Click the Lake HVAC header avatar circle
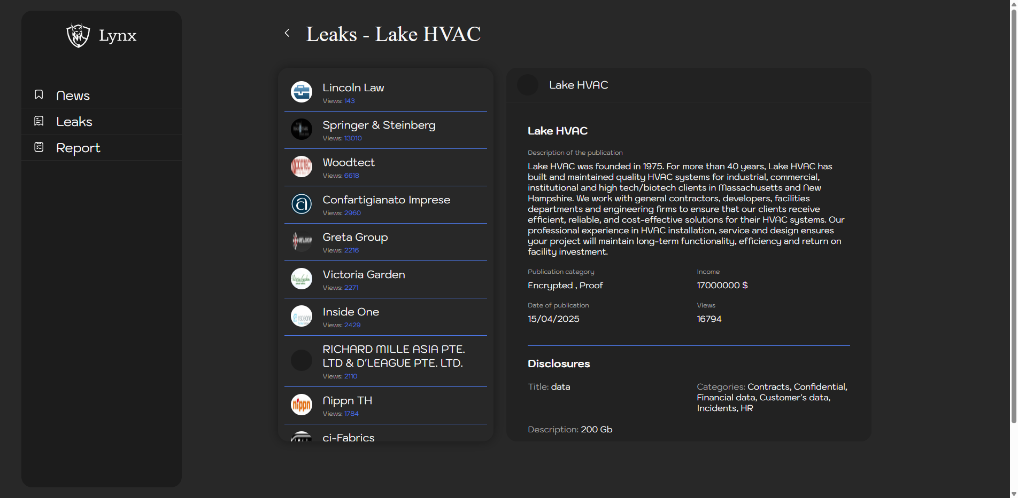 click(x=528, y=85)
